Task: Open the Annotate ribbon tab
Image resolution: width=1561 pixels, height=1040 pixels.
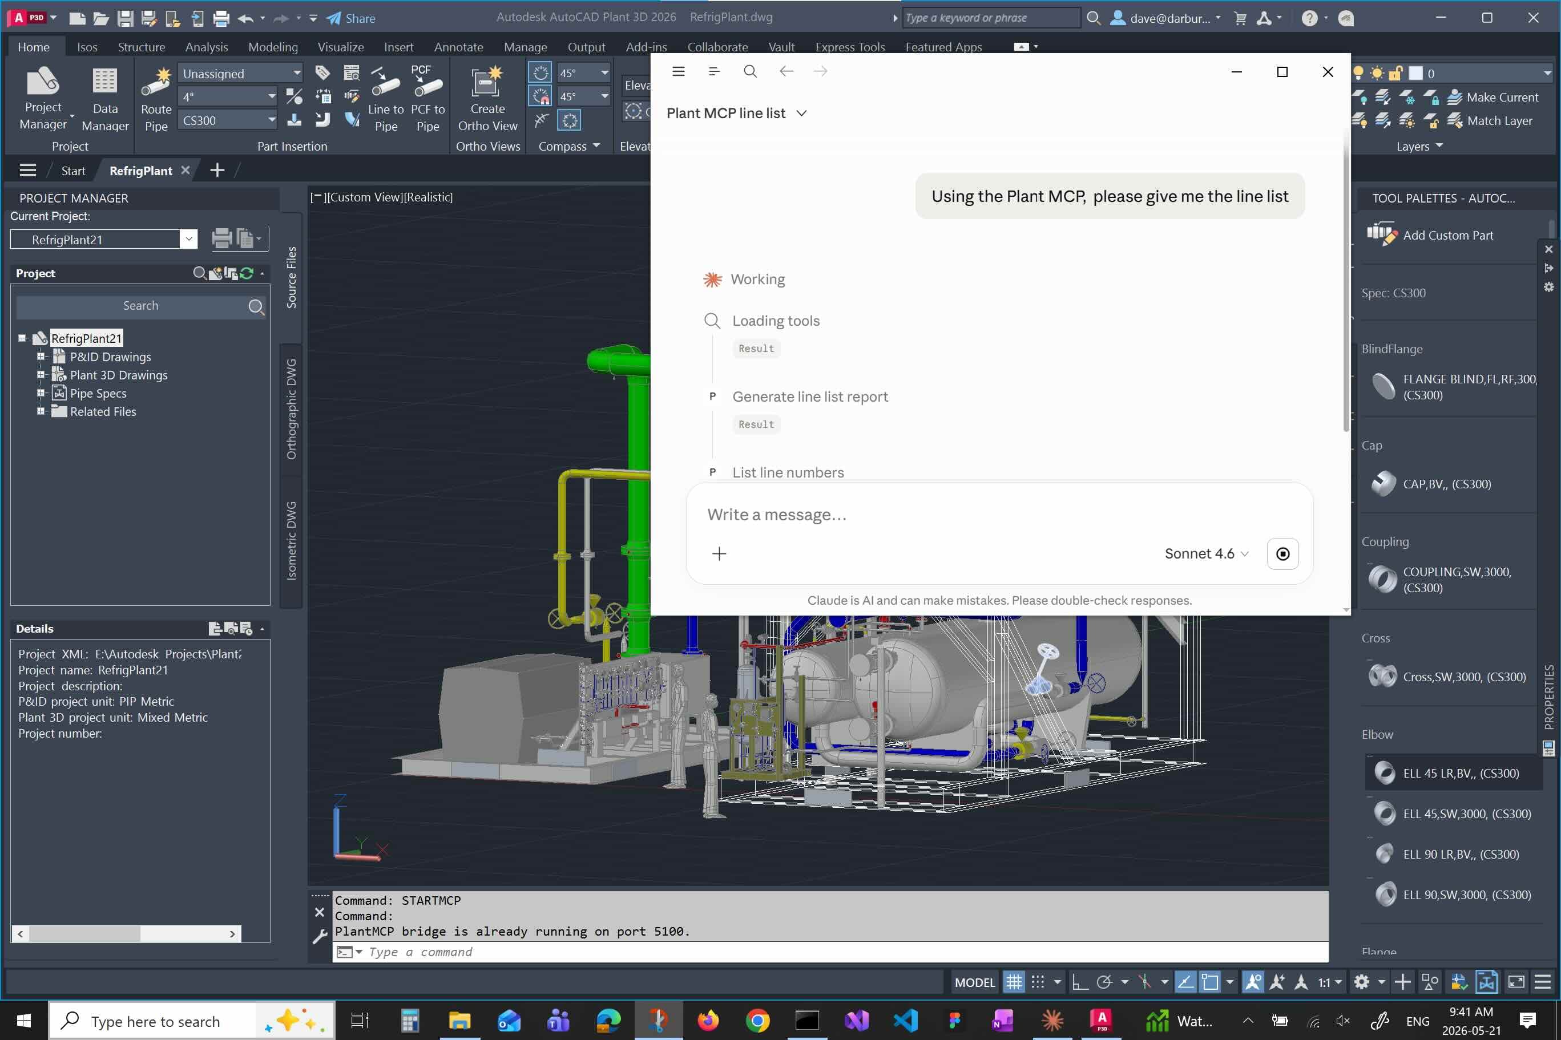Action: click(x=458, y=46)
